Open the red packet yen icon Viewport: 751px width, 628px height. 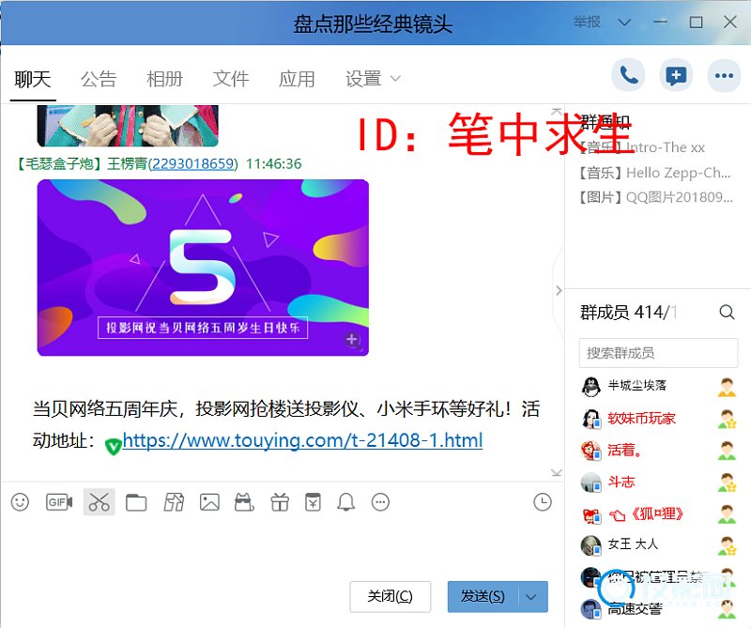(313, 502)
